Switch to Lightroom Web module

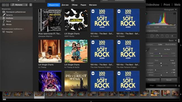pyautogui.click(x=177, y=5)
